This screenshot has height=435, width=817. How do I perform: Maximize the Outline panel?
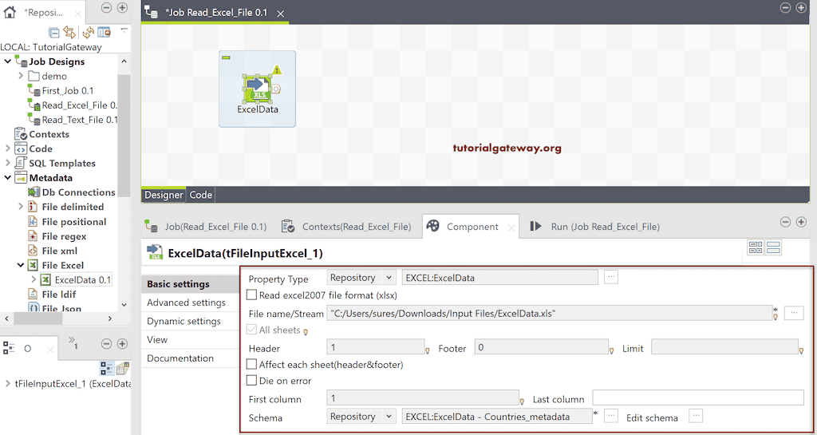point(122,344)
